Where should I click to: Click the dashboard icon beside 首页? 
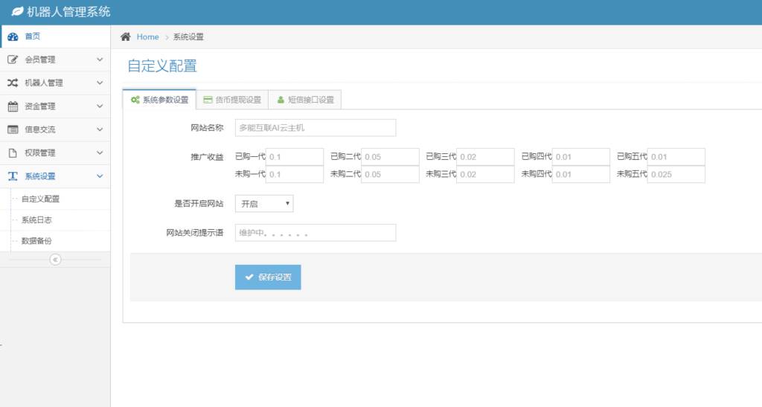[13, 36]
